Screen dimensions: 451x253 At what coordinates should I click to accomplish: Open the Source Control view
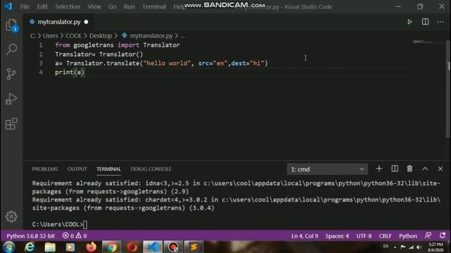pos(11,74)
